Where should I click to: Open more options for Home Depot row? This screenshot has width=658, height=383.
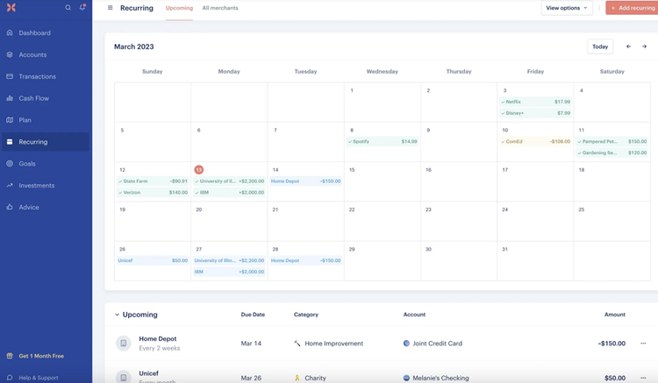point(643,344)
